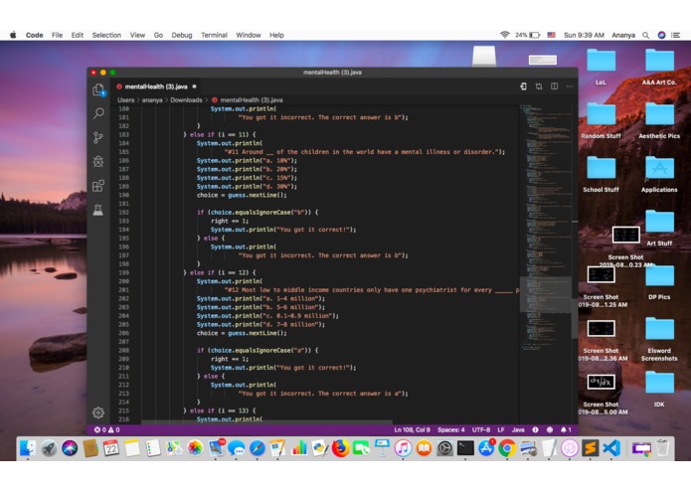Open Terminal from the dock
Screen dimensions: 691x491
click(465, 448)
